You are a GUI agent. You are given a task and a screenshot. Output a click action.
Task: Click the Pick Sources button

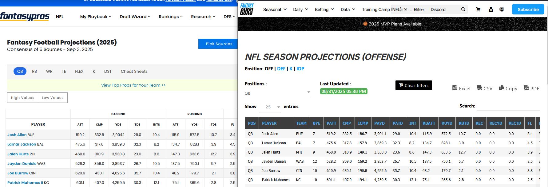(x=218, y=44)
